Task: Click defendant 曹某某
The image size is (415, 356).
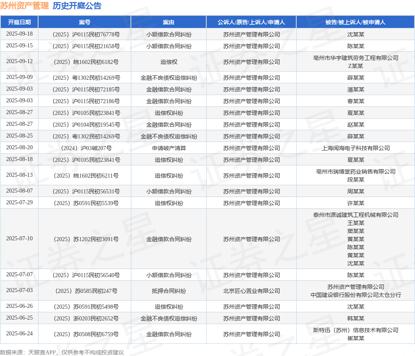Action: [355, 101]
